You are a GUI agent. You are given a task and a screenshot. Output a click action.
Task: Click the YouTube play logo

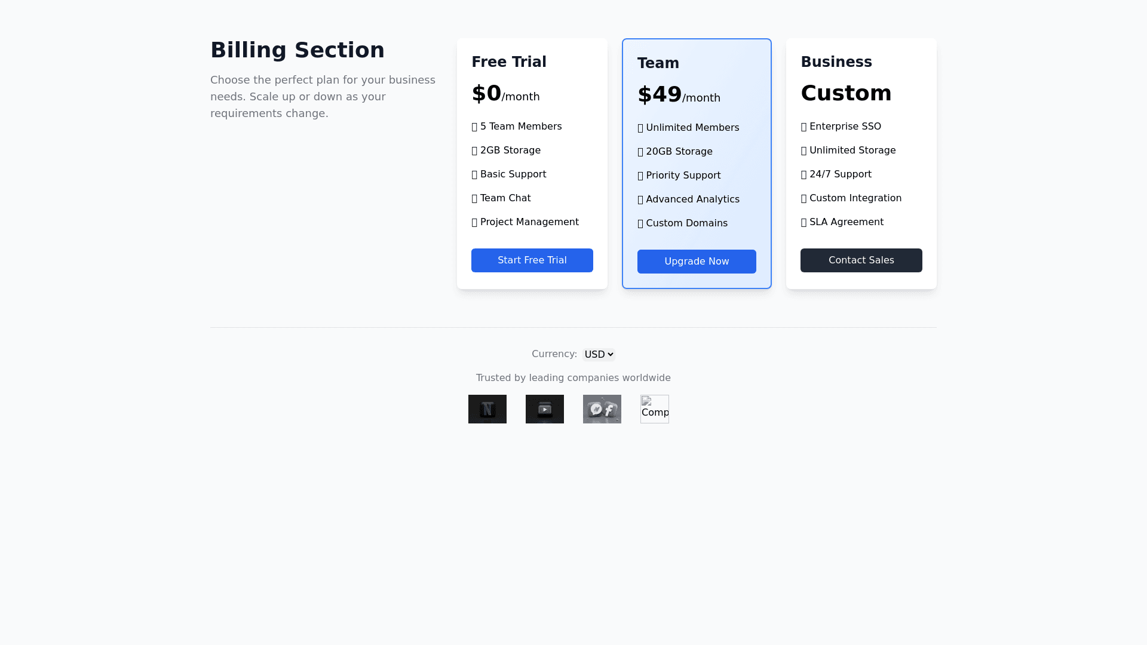tap(544, 409)
